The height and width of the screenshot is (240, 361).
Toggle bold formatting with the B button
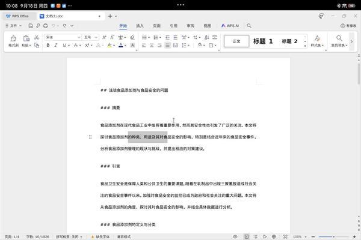49,46
